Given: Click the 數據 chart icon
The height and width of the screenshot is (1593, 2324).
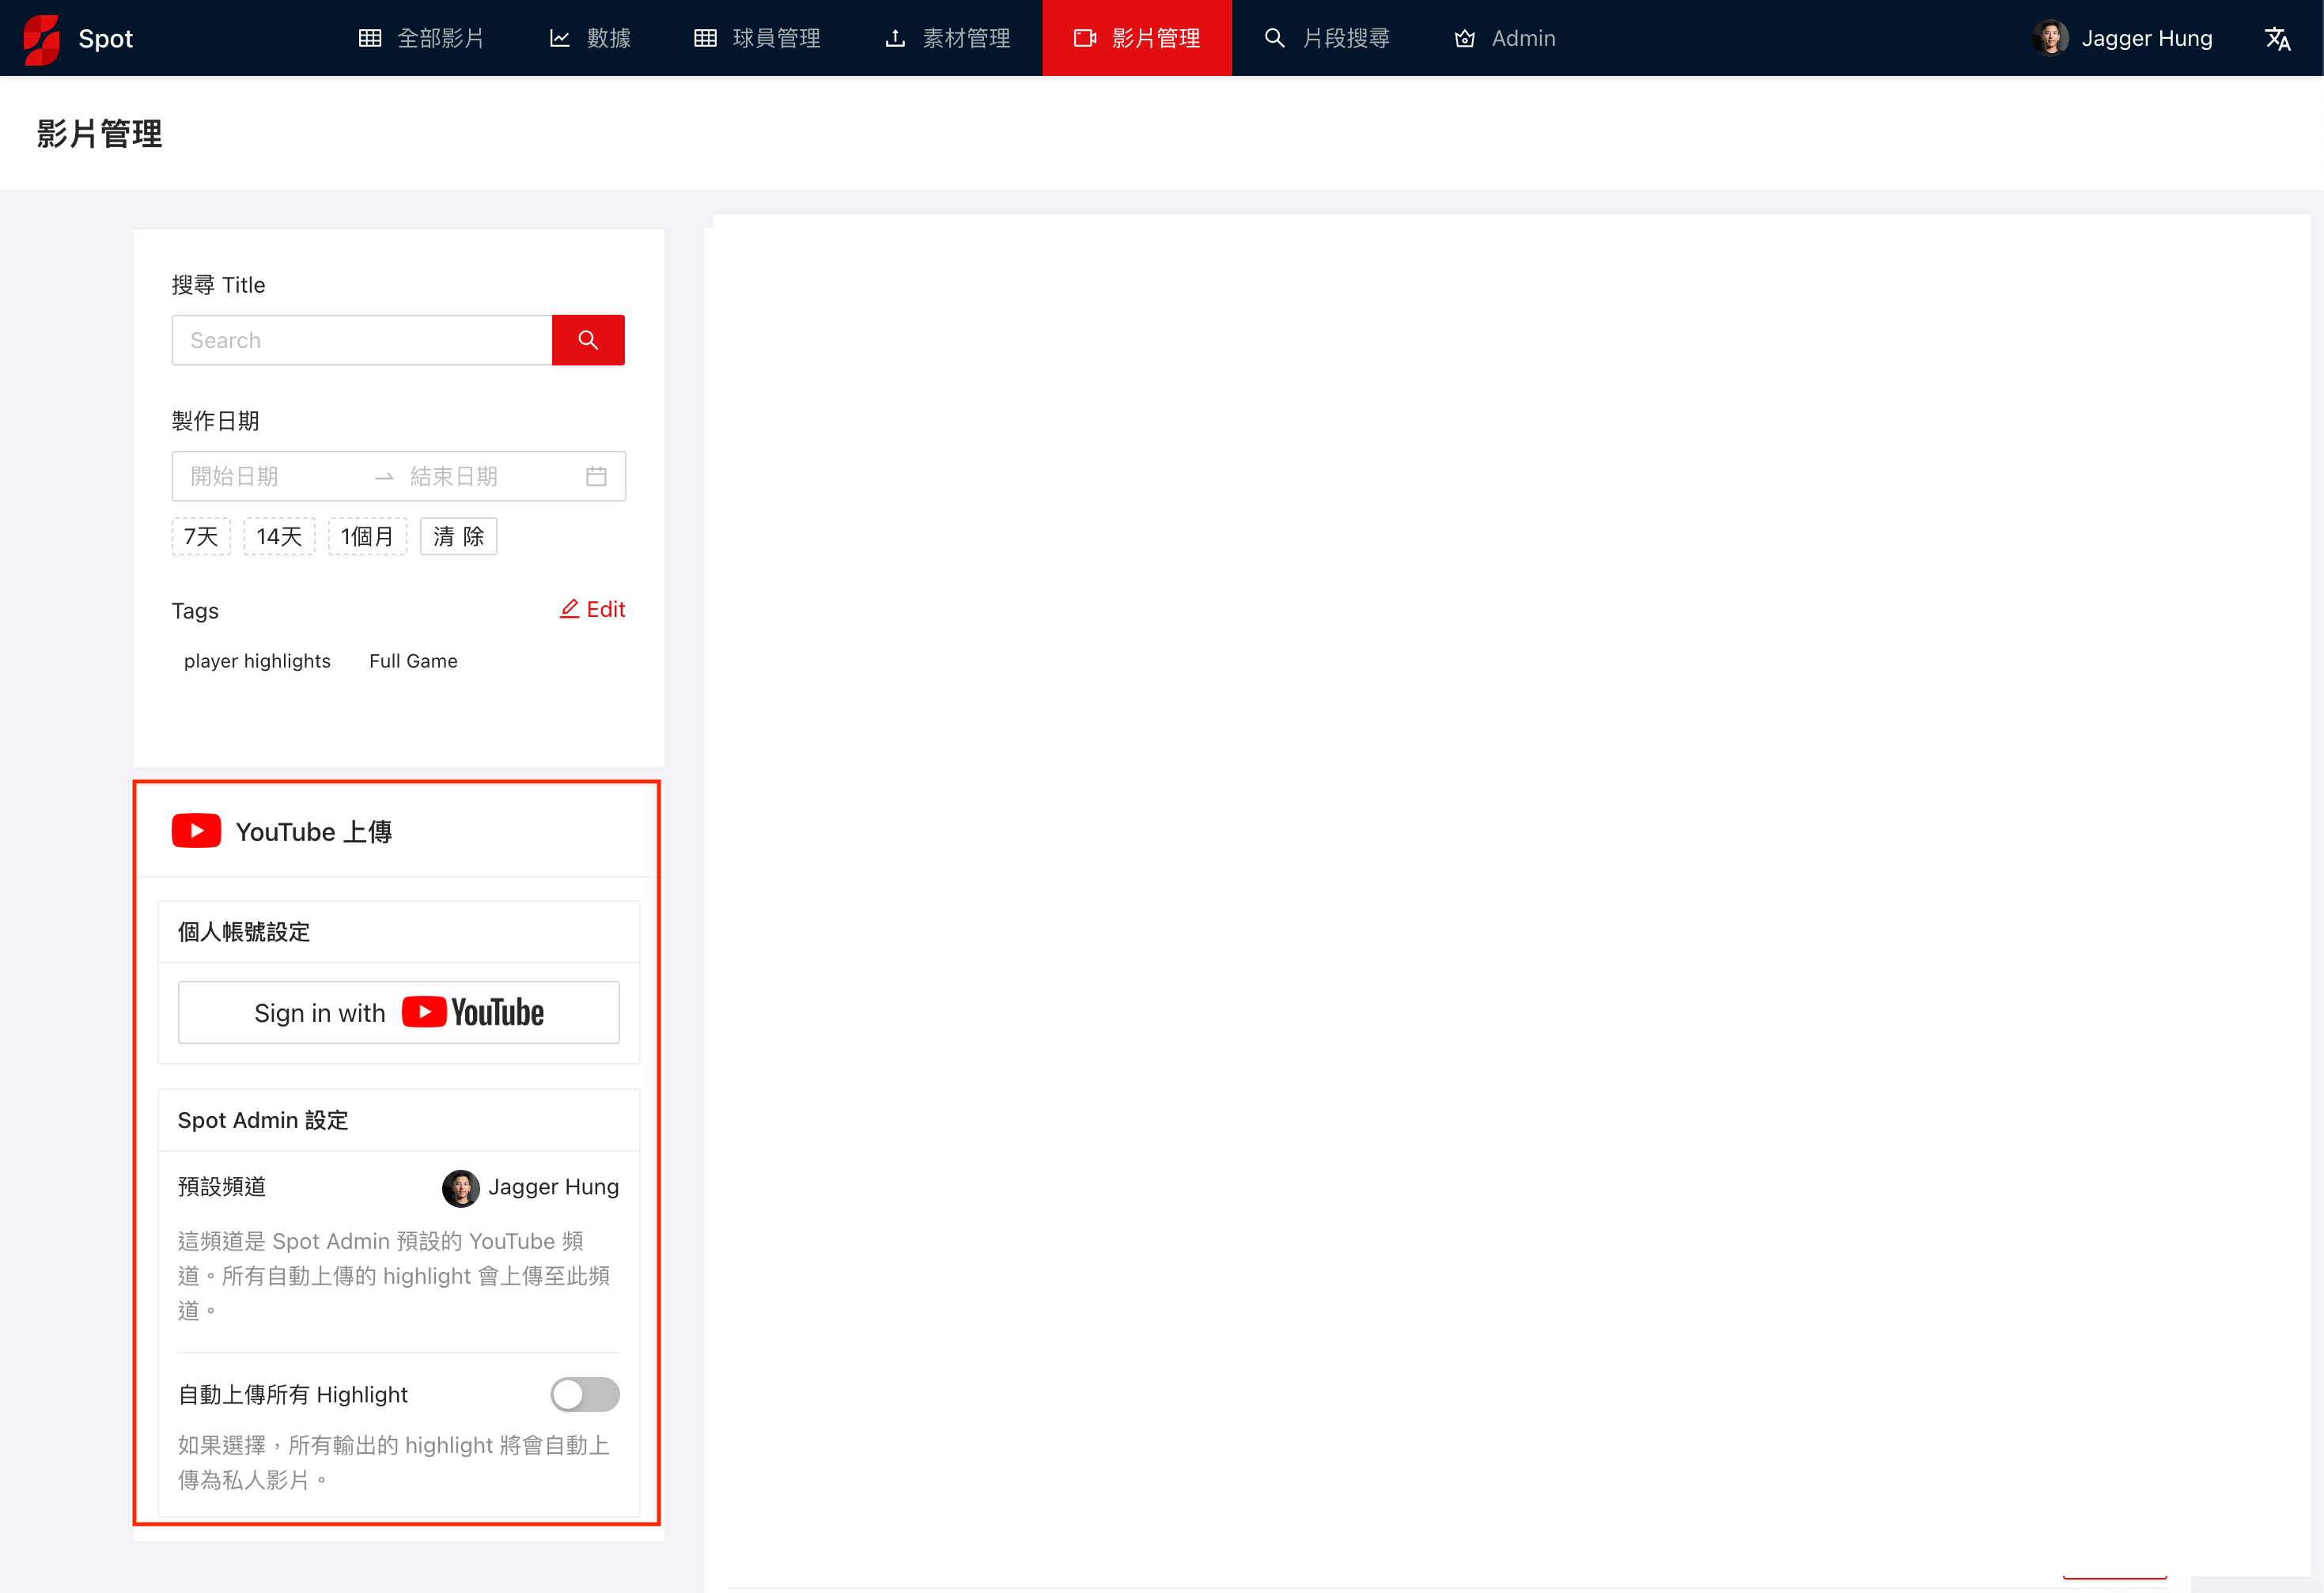Looking at the screenshot, I should pos(560,38).
